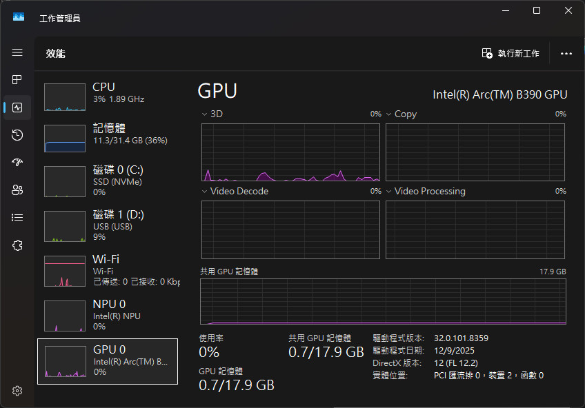Click the 執行新工作 button
The image size is (585, 408).
(x=510, y=53)
